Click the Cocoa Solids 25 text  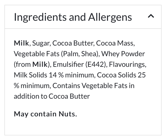pos(121,75)
